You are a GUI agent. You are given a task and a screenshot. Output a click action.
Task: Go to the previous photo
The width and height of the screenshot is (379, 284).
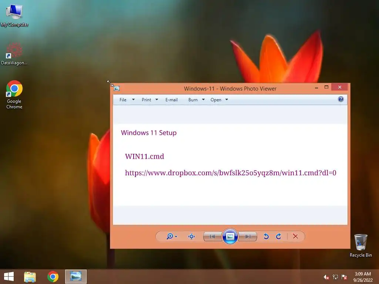(212, 236)
